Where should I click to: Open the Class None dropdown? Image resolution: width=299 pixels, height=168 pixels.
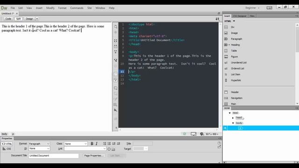click(x=76, y=144)
